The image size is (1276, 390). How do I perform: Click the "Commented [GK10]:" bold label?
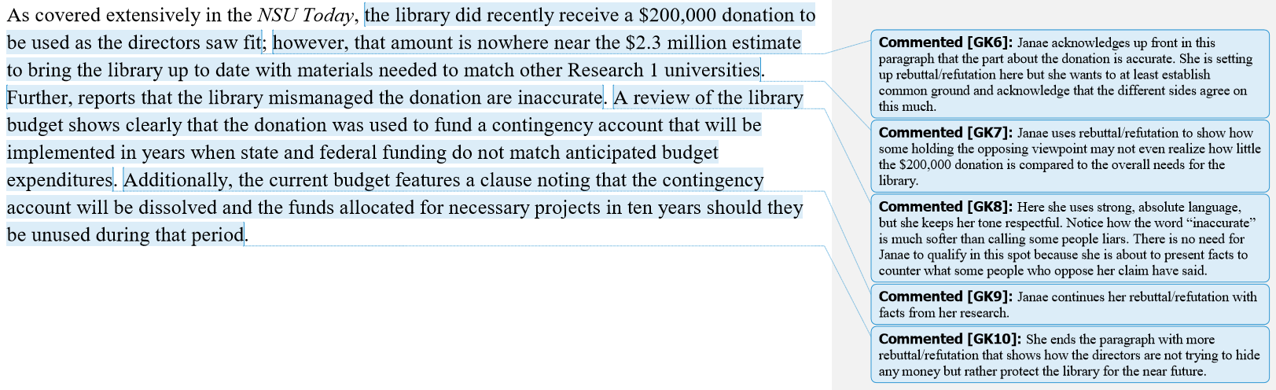pyautogui.click(x=950, y=340)
